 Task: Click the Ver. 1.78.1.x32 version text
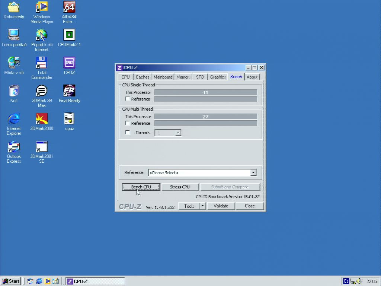(160, 207)
